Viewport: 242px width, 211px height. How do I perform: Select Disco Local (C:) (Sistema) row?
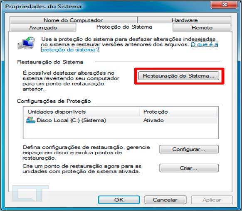click(121, 120)
